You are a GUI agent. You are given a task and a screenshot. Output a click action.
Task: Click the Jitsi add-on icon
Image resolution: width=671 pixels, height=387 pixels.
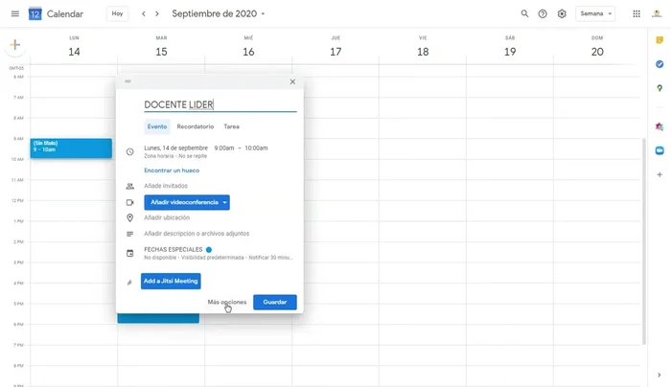tap(129, 282)
